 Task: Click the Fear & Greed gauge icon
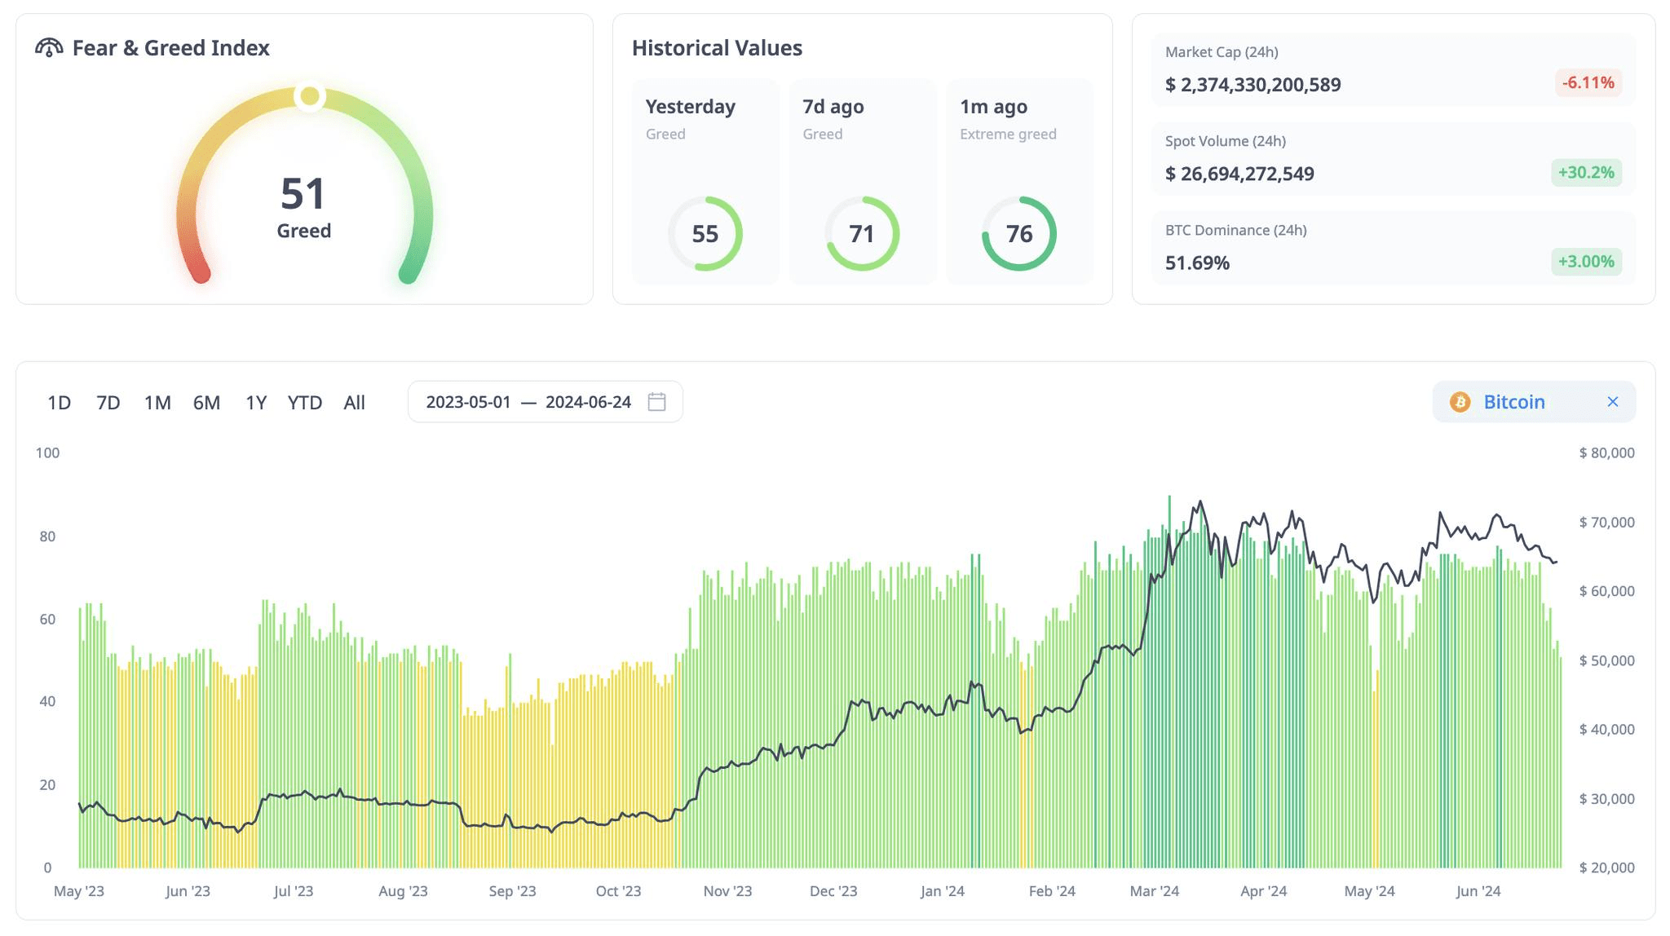49,48
